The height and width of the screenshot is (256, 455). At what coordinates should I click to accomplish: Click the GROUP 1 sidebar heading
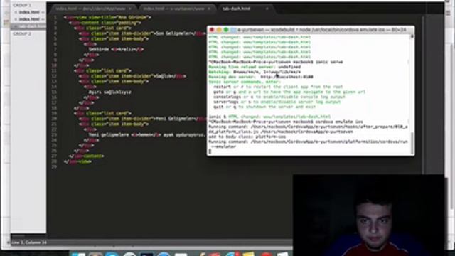(x=22, y=5)
